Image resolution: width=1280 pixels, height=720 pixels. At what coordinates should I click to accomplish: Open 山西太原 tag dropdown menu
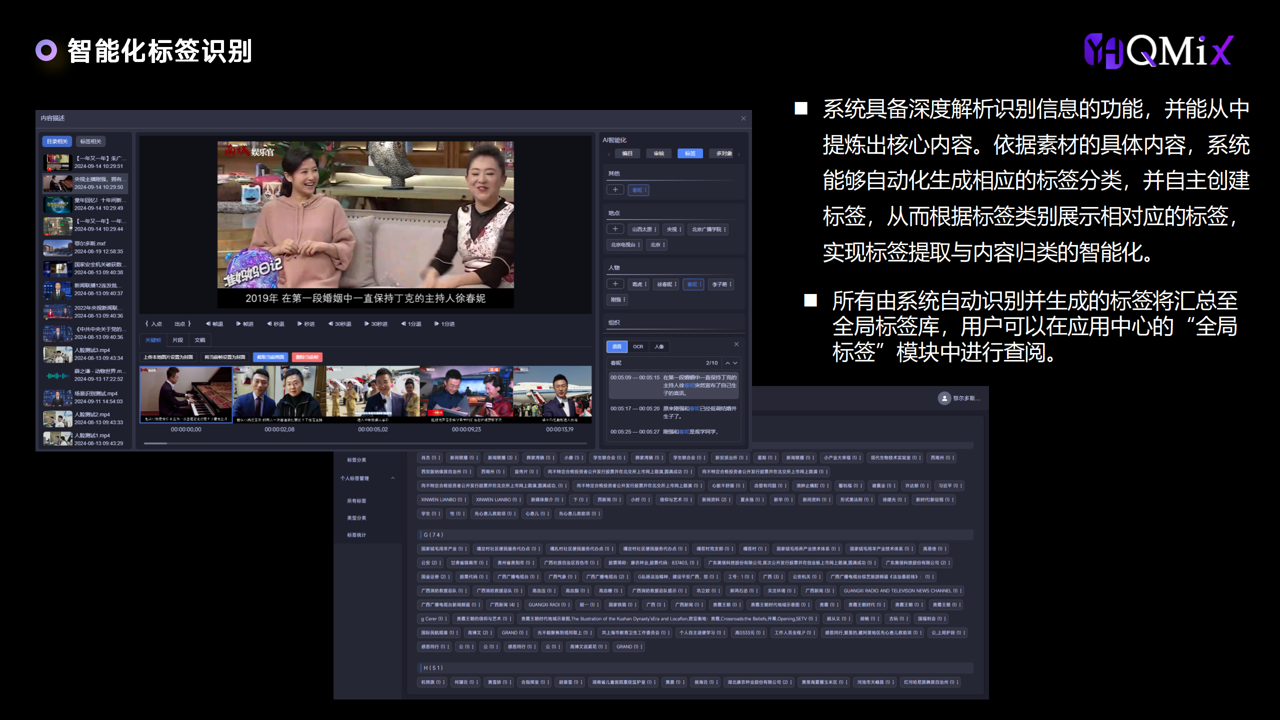tap(655, 229)
